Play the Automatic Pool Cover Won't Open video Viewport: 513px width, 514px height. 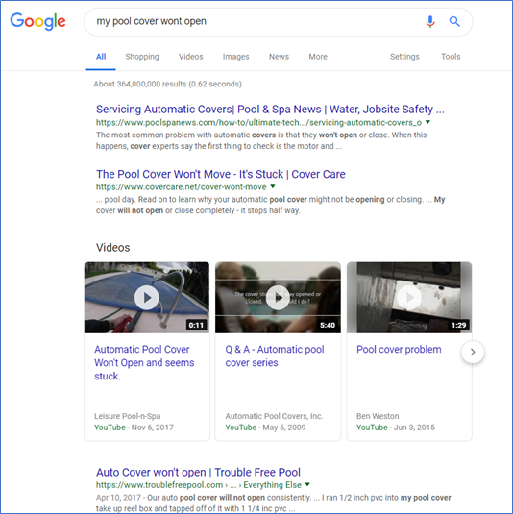point(147,298)
